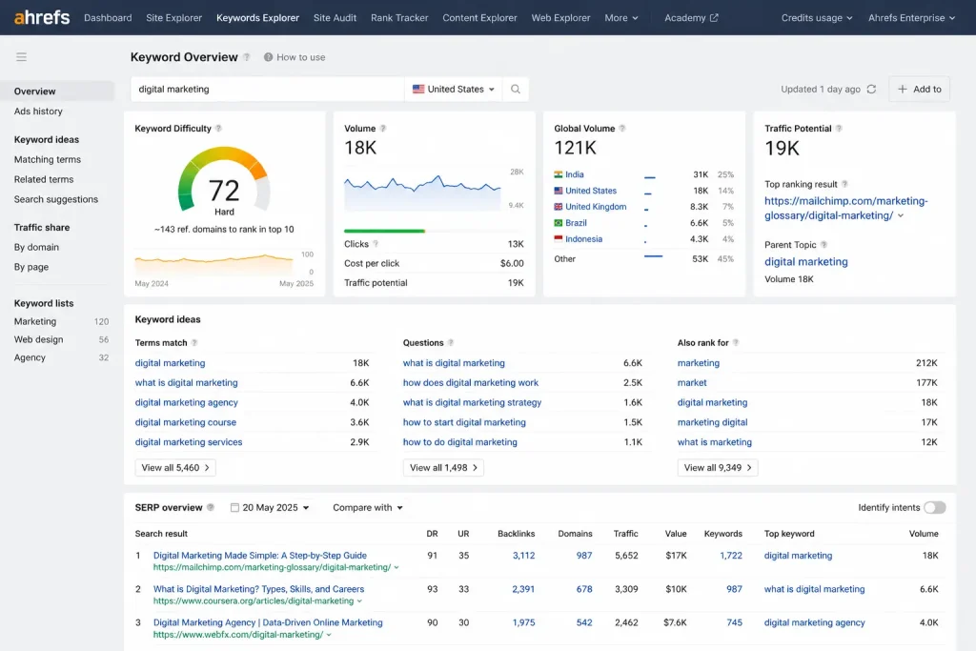Open Content Explorer
The width and height of the screenshot is (976, 651).
click(x=480, y=18)
